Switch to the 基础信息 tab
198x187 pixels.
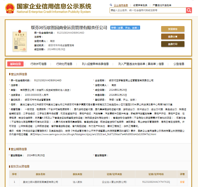pos(15,64)
